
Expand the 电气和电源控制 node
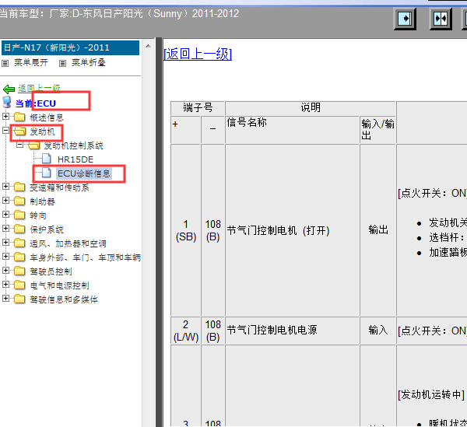click(x=5, y=284)
